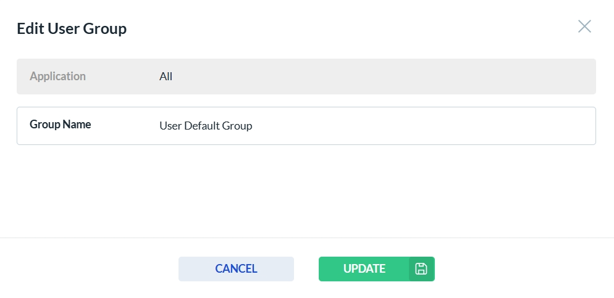The image size is (614, 298).
Task: Click the Group Name label
Action: click(x=61, y=125)
